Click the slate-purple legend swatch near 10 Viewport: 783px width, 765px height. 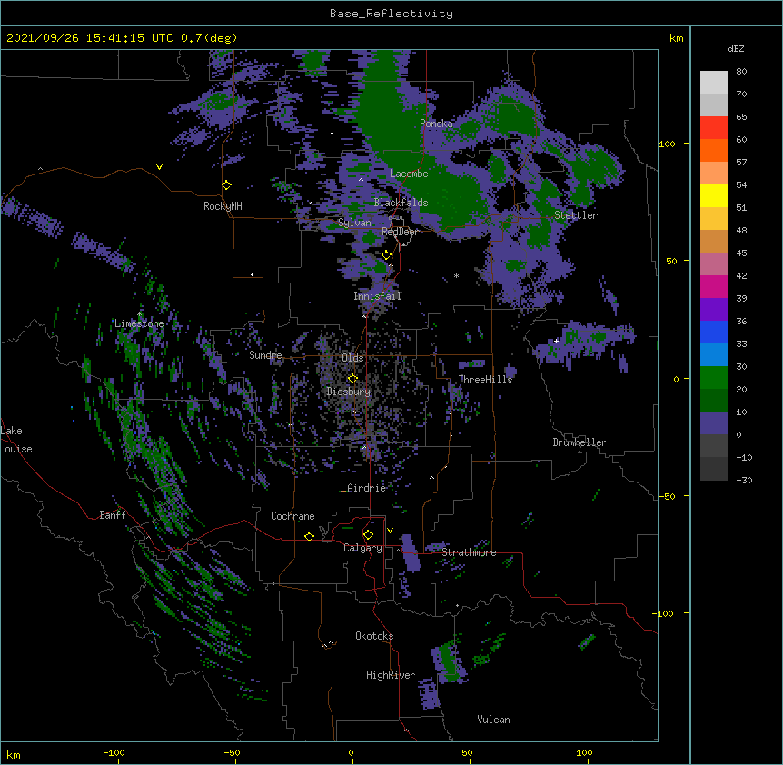[x=714, y=423]
